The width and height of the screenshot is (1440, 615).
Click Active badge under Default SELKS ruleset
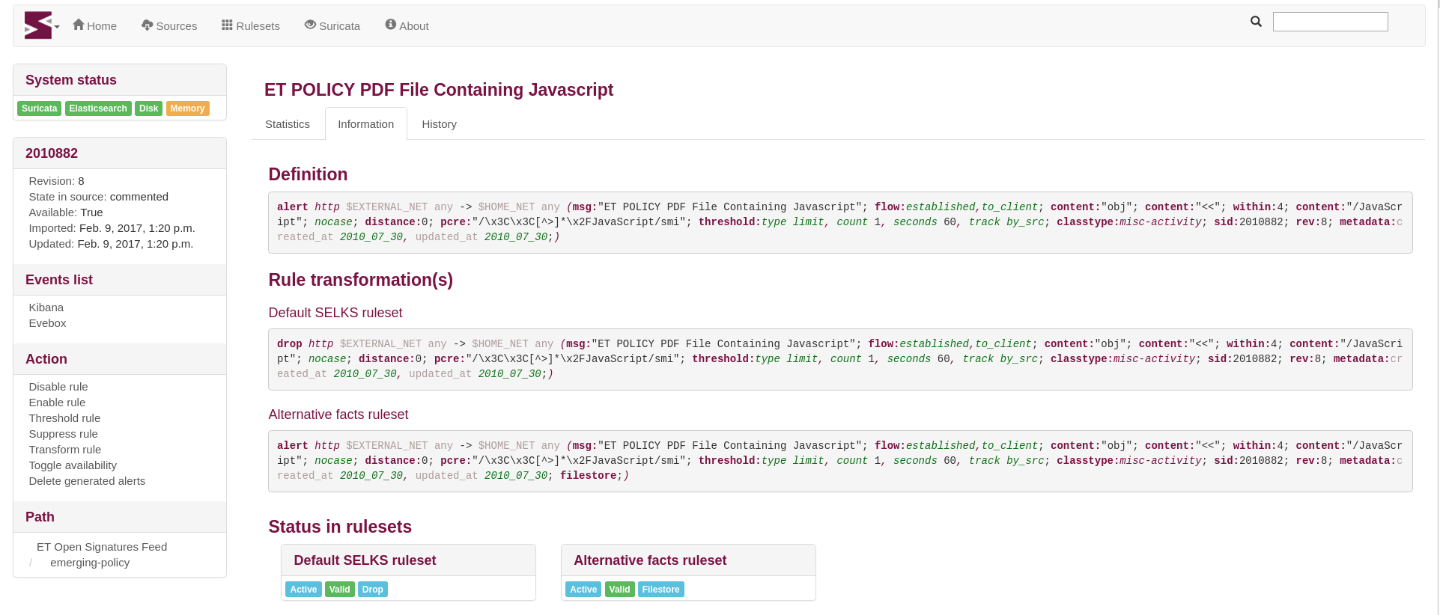303,590
